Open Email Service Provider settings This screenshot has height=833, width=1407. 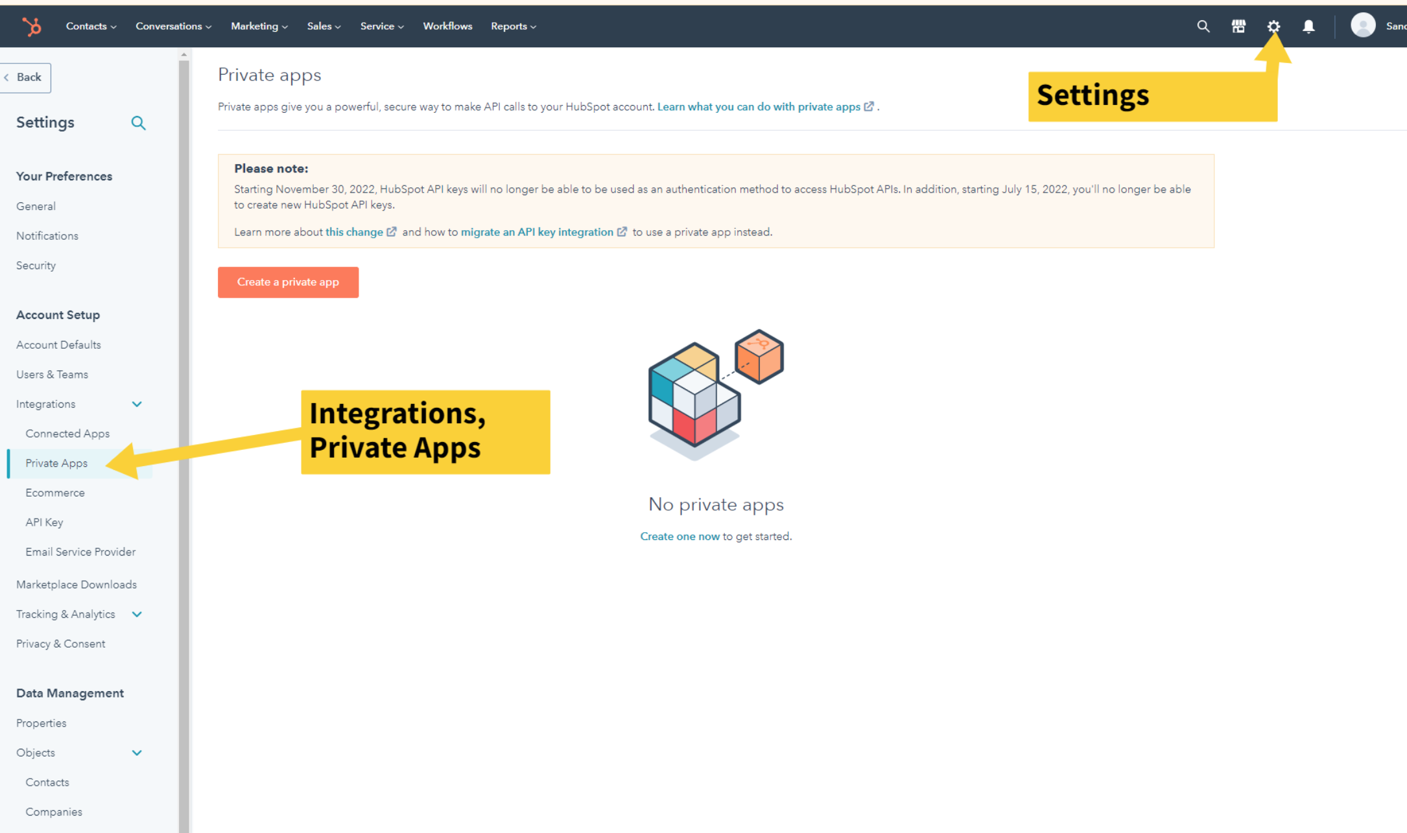pos(80,552)
